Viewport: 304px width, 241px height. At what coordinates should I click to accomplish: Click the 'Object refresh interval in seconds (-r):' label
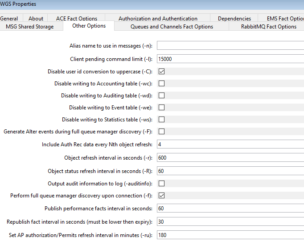(x=108, y=158)
